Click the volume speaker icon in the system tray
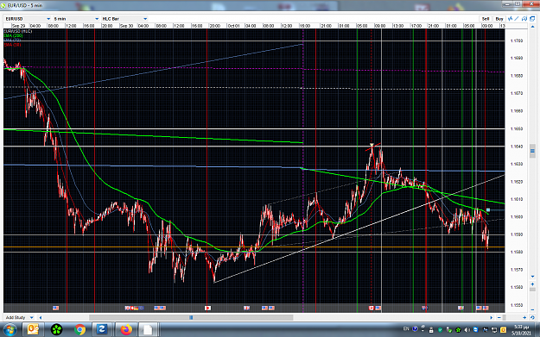540x337 pixels. [x=467, y=330]
